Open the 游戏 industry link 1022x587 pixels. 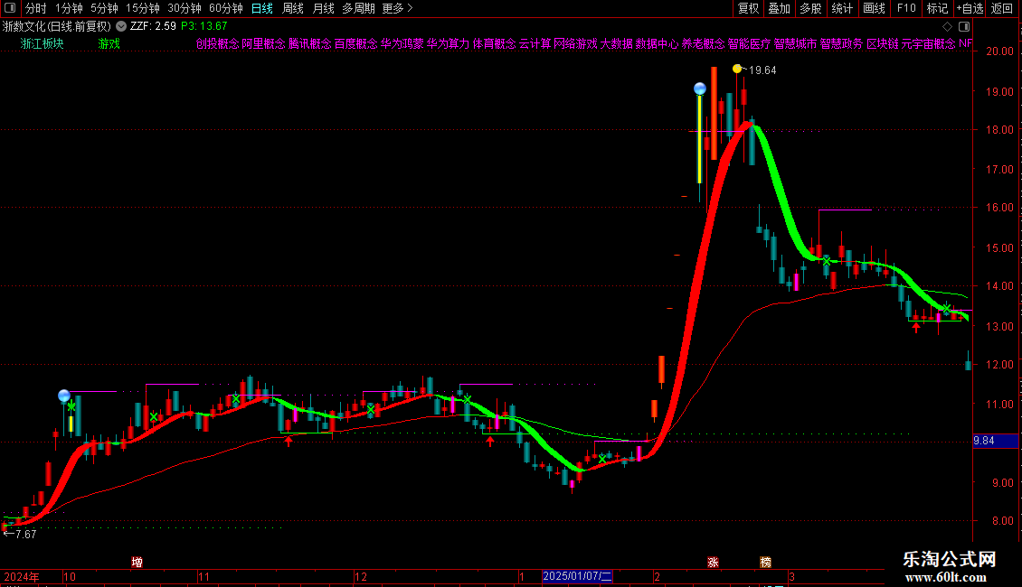pyautogui.click(x=109, y=43)
